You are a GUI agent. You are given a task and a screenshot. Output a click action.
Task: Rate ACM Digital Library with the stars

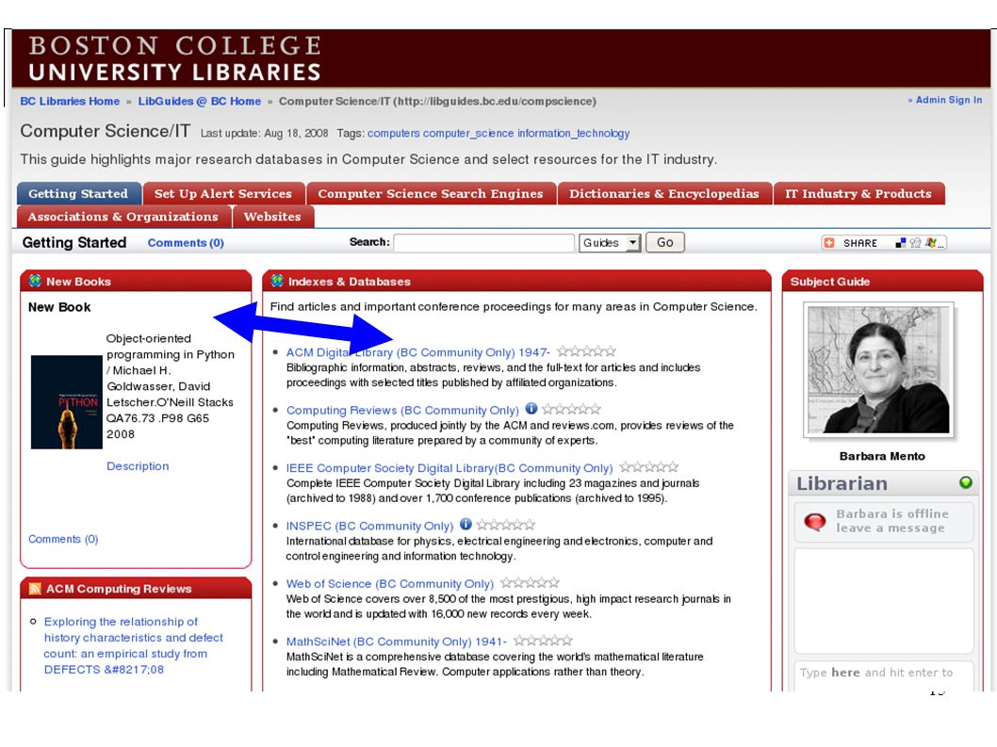pyautogui.click(x=586, y=351)
